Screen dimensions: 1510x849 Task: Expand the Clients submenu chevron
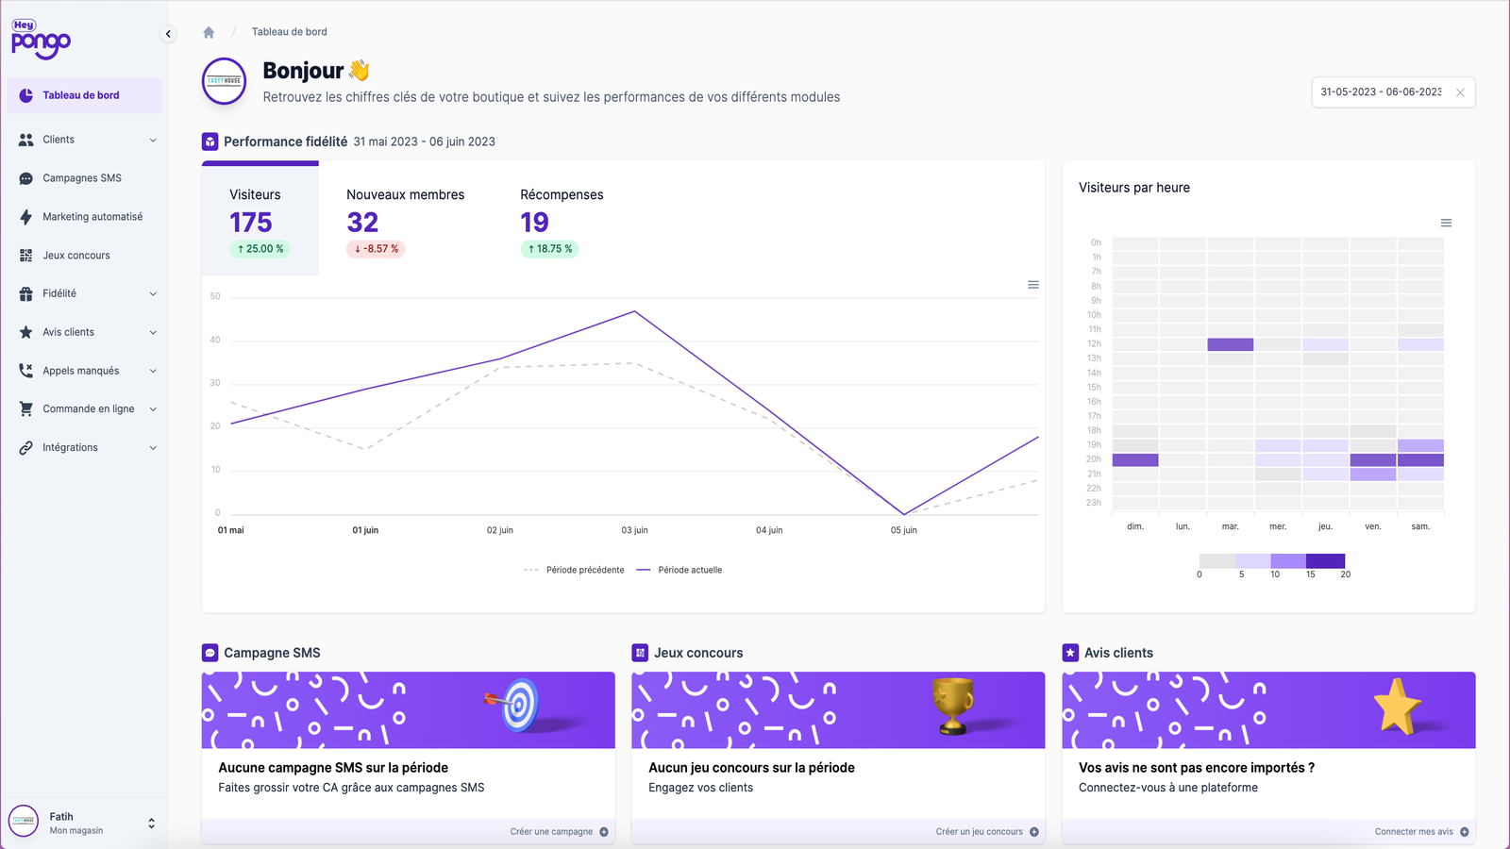coord(153,141)
